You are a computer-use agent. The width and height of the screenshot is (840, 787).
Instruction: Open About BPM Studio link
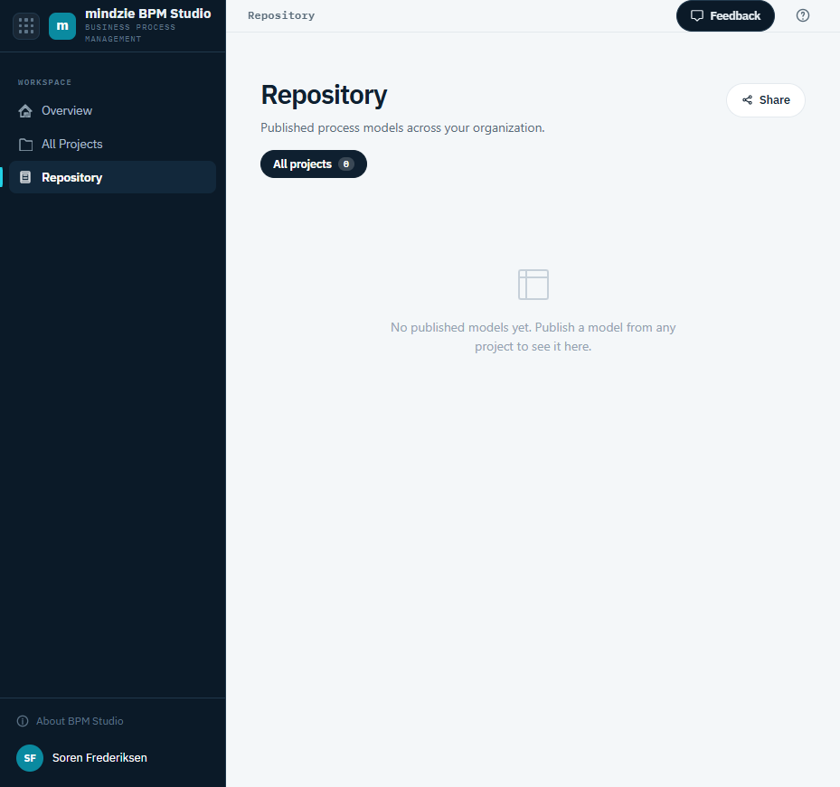click(x=71, y=721)
